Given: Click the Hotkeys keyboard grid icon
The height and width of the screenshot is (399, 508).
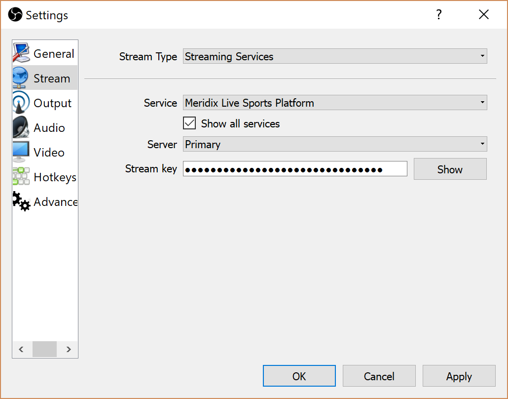Looking at the screenshot, I should (21, 177).
